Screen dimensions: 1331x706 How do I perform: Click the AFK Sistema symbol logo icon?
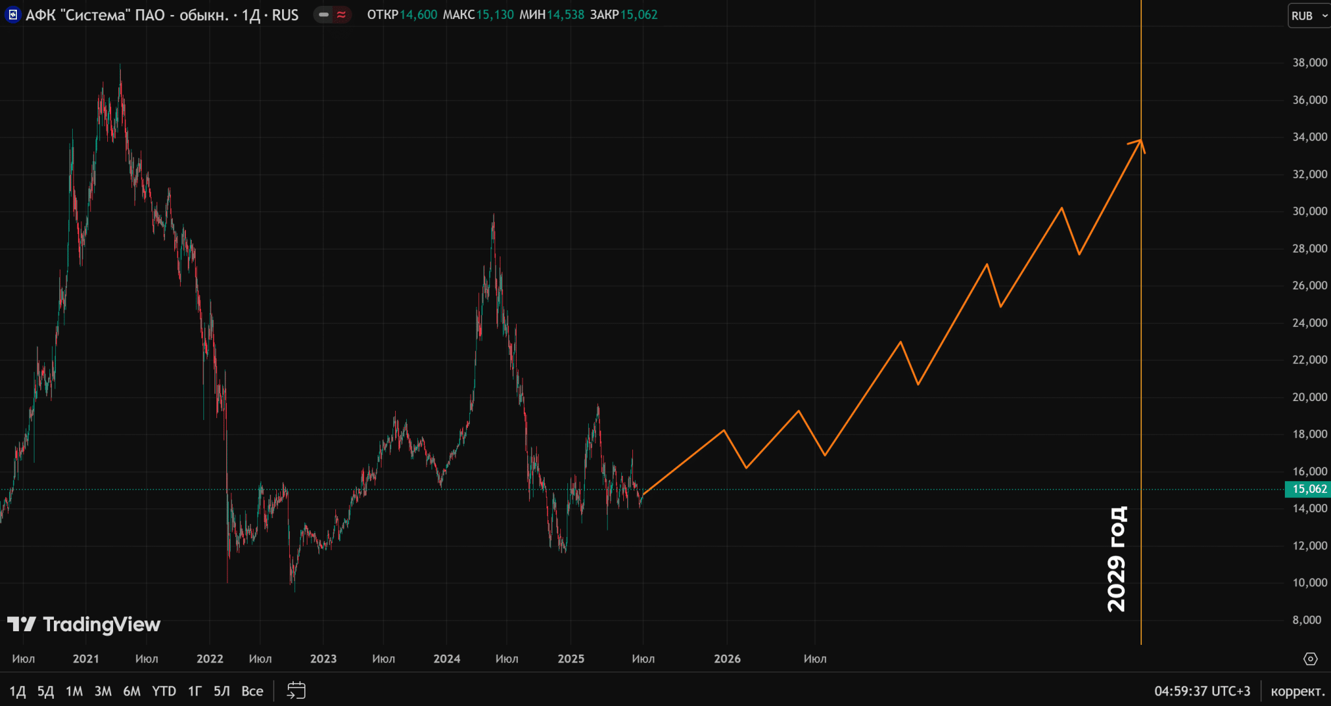pos(12,14)
